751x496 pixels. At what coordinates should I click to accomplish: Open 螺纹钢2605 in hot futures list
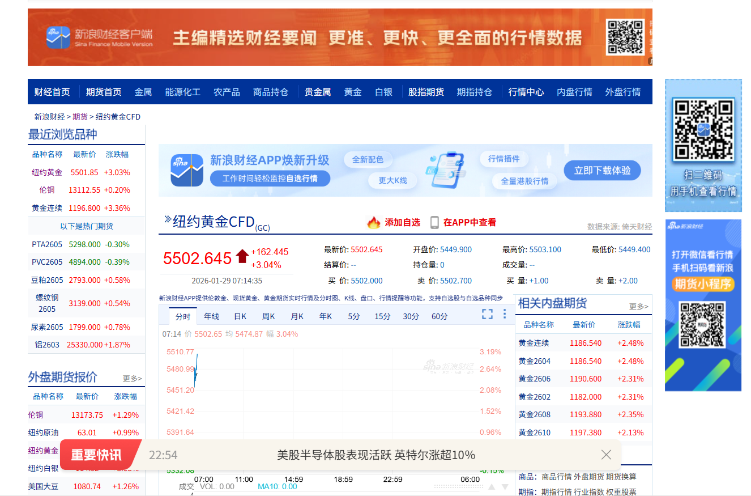click(x=47, y=303)
